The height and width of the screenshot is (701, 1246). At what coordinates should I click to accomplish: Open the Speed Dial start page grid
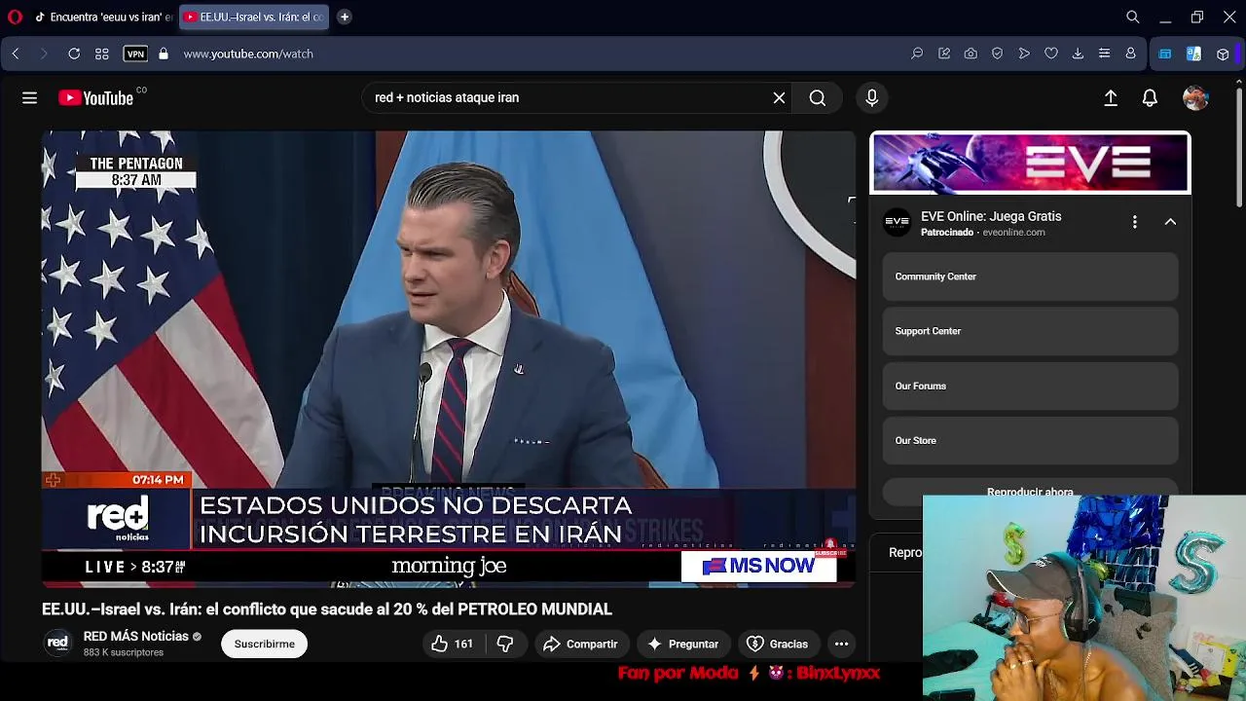[x=102, y=54]
